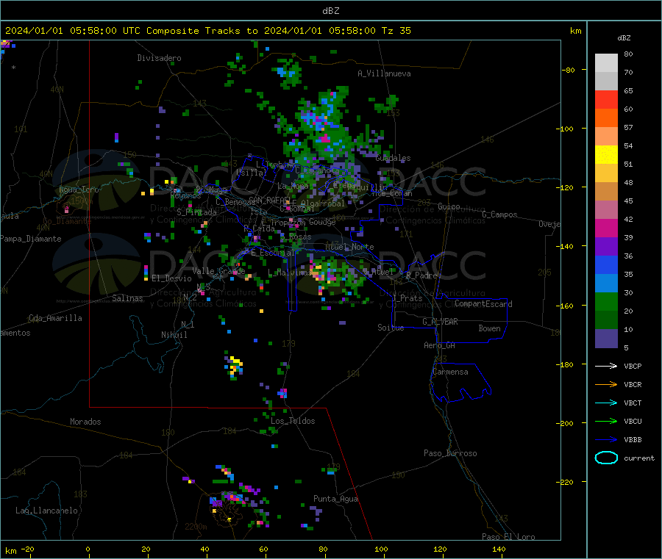662x559 pixels.
Task: Click the 'Divisadero' map label
Action: [159, 58]
